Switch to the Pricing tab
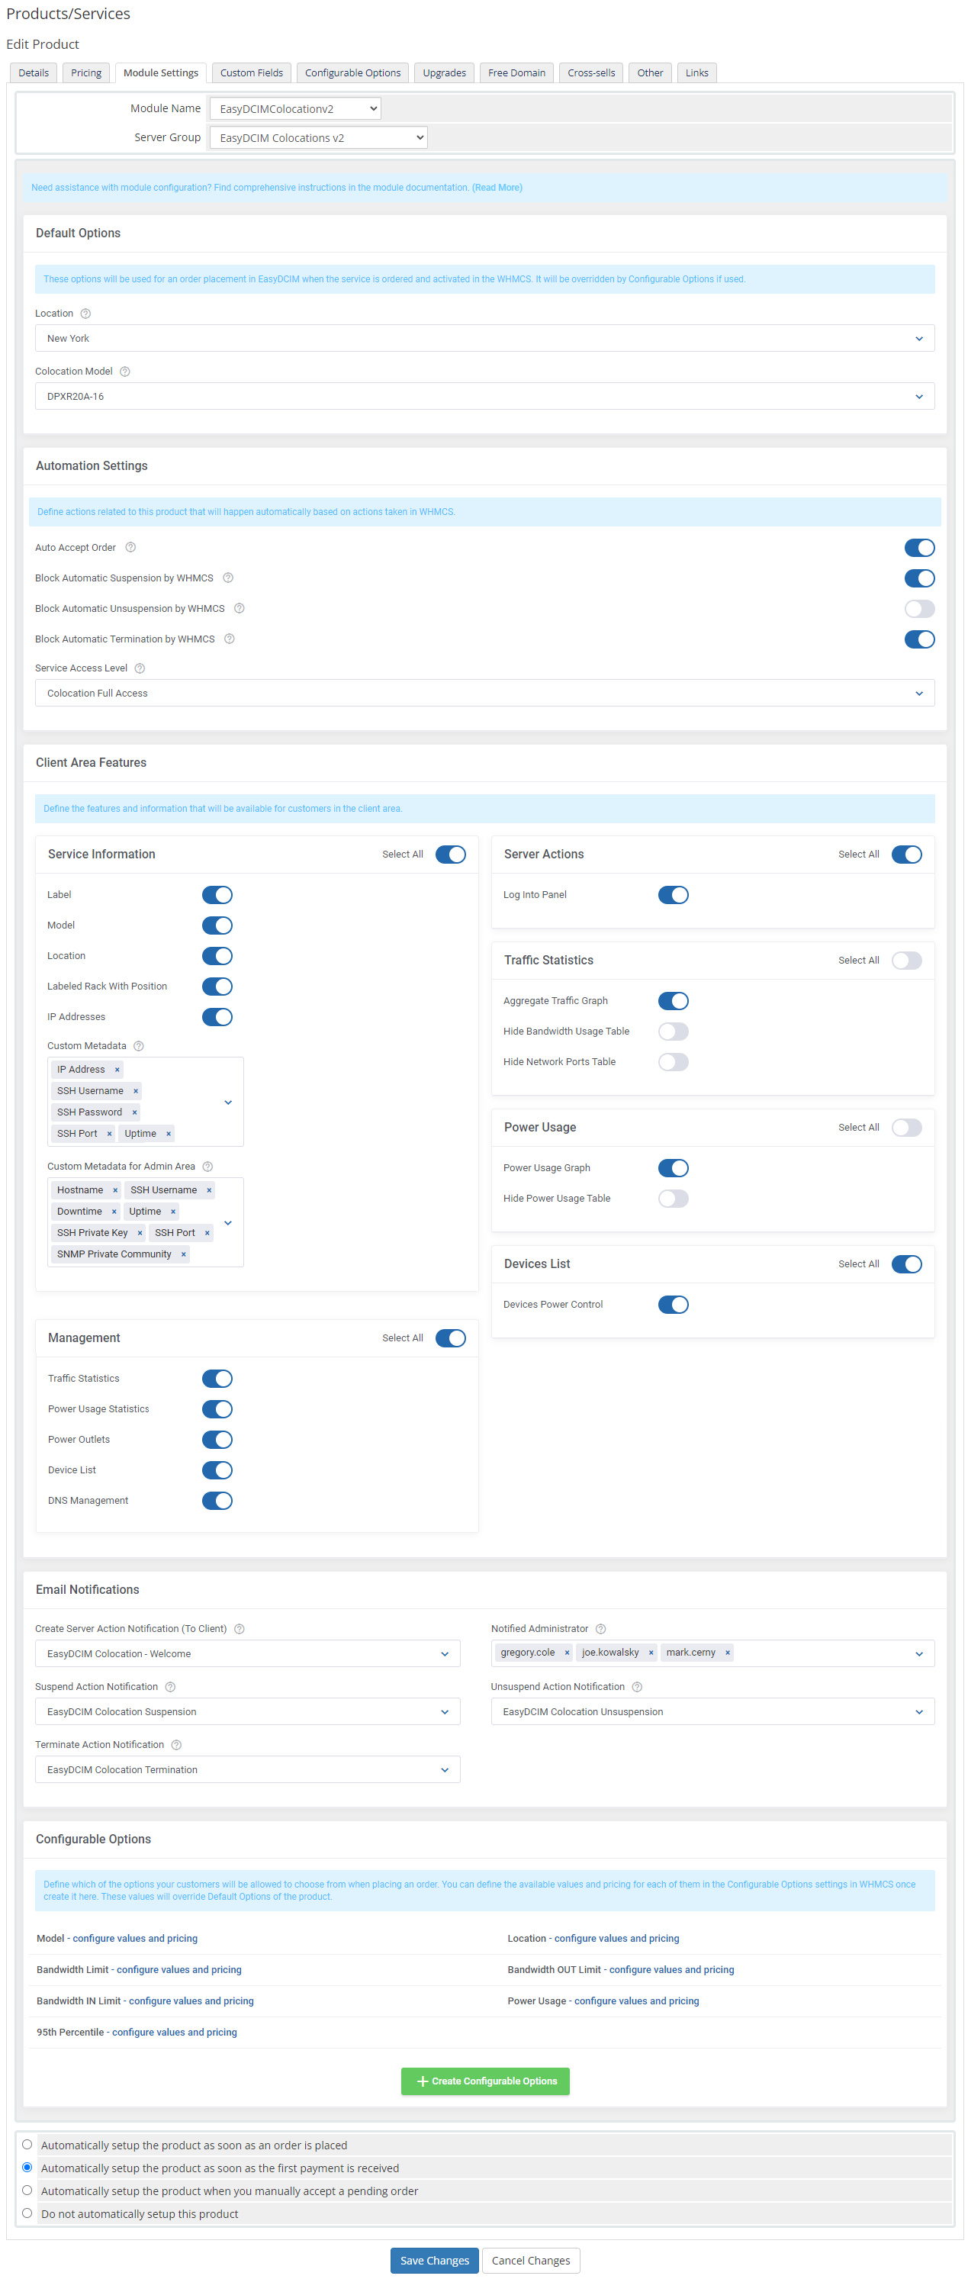 coord(86,72)
